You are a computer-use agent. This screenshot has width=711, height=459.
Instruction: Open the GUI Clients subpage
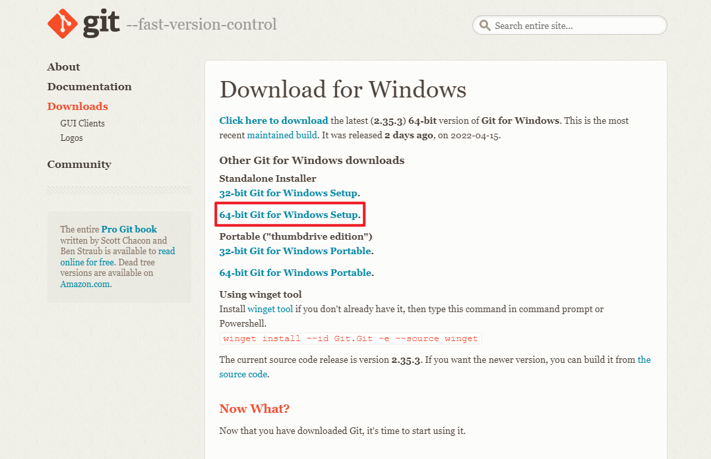(82, 123)
